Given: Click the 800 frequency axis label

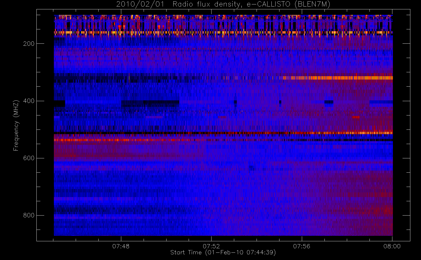Looking at the screenshot, I should click(x=29, y=215).
